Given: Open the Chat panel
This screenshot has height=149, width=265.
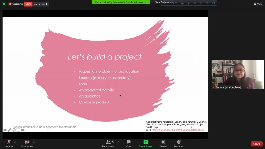Looking at the screenshot, I should click(128, 142).
